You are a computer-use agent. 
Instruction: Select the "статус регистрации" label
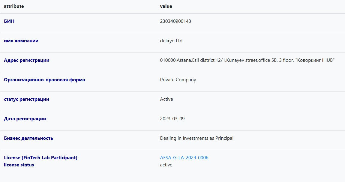click(x=26, y=99)
